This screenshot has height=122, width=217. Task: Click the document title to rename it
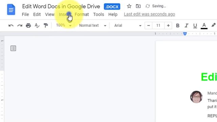tap(61, 6)
